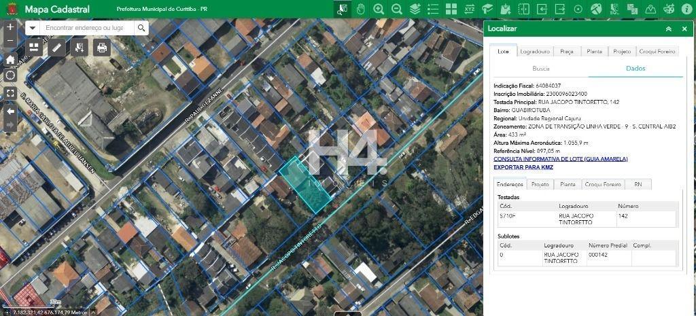
Task: Open Consulta Informativa de Lote link
Action: pos(560,159)
